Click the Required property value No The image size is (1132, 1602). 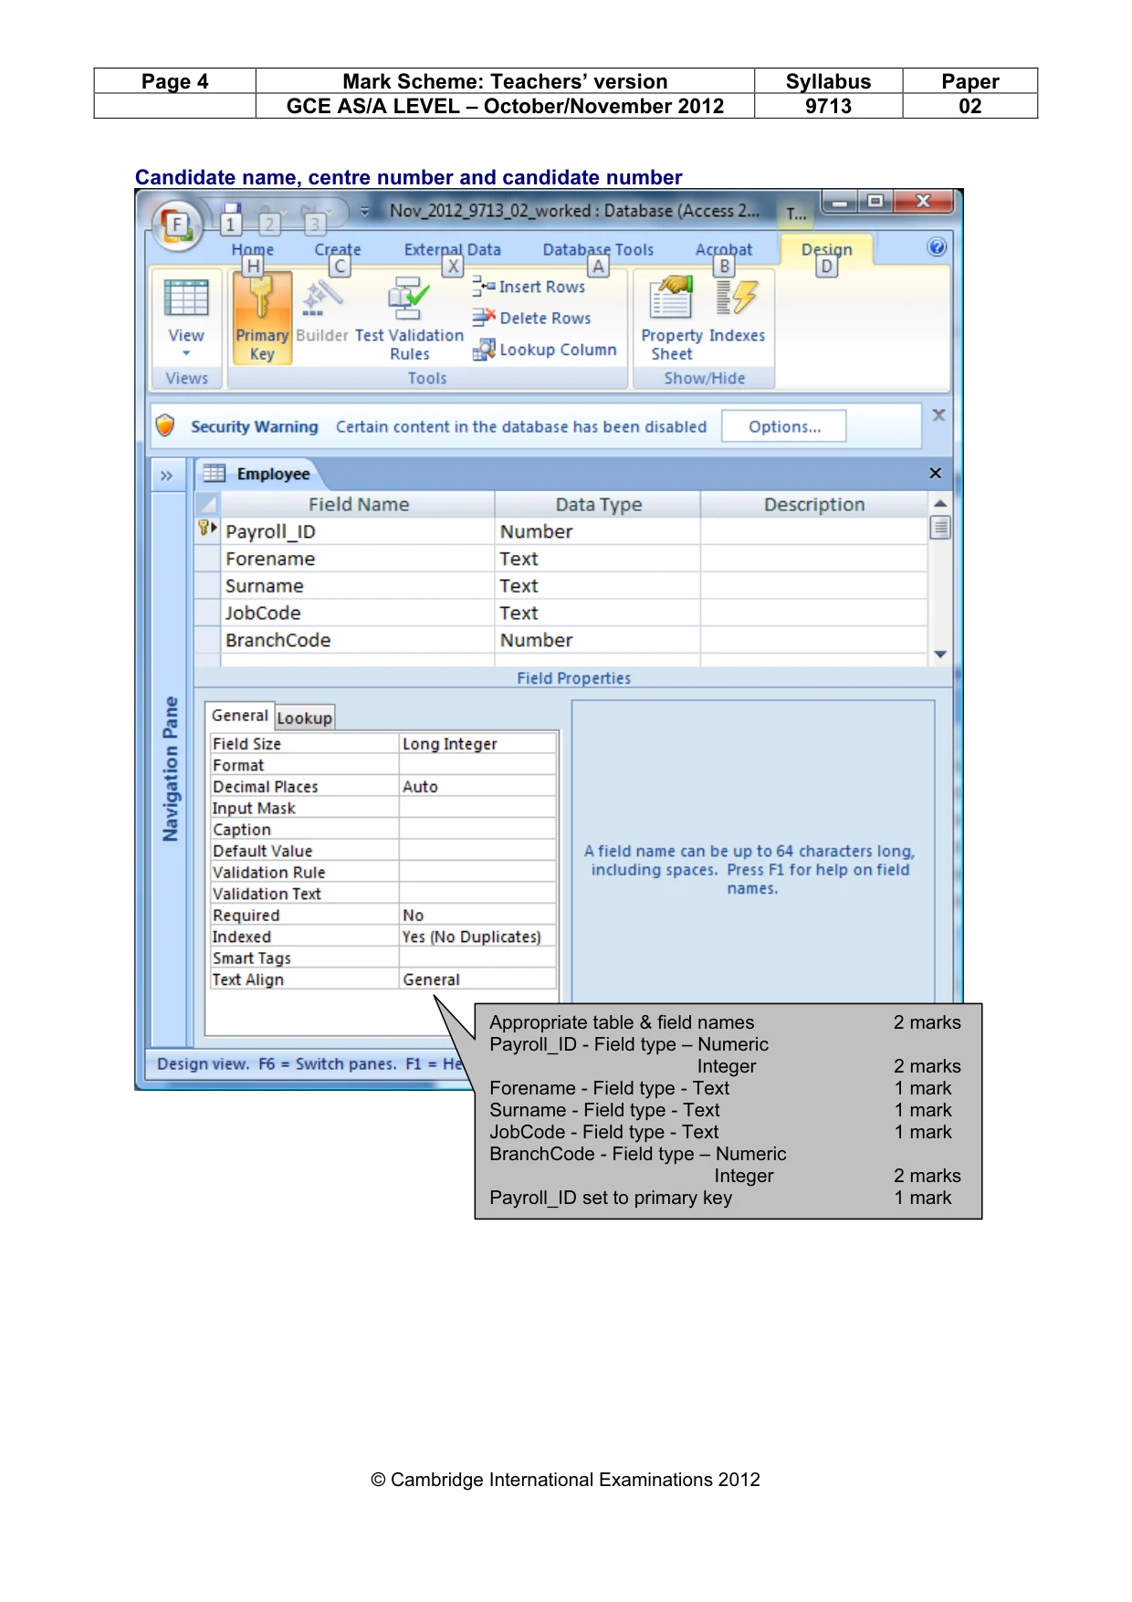click(x=477, y=915)
